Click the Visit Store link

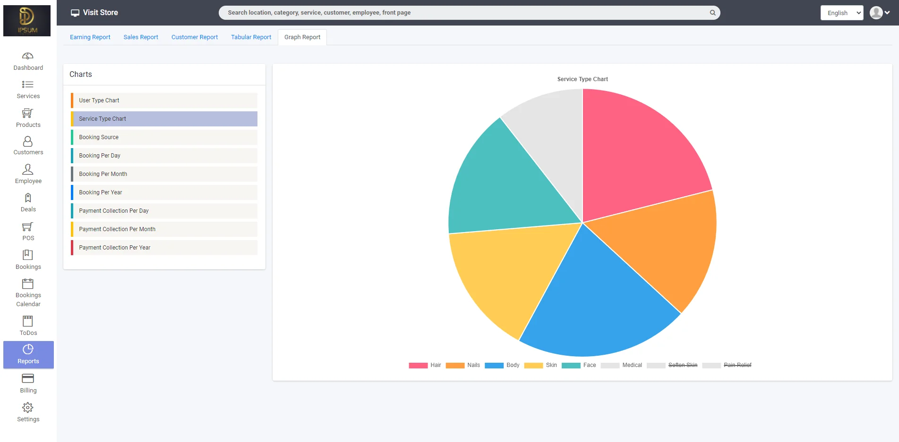pyautogui.click(x=94, y=13)
